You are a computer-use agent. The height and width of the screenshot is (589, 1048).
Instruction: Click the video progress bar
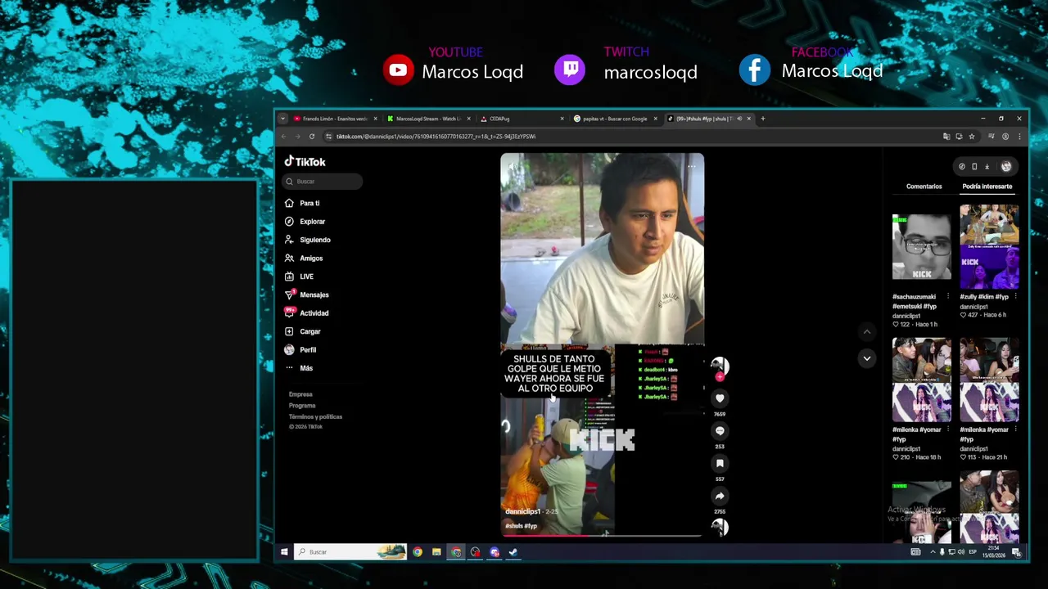(x=602, y=536)
